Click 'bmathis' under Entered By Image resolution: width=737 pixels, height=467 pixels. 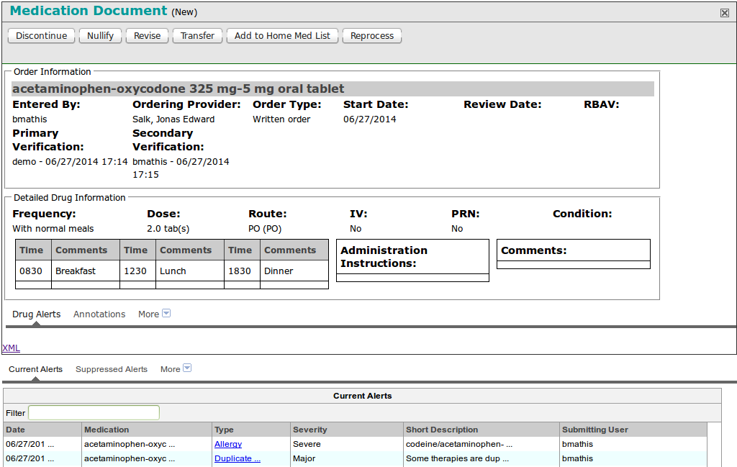coord(30,119)
